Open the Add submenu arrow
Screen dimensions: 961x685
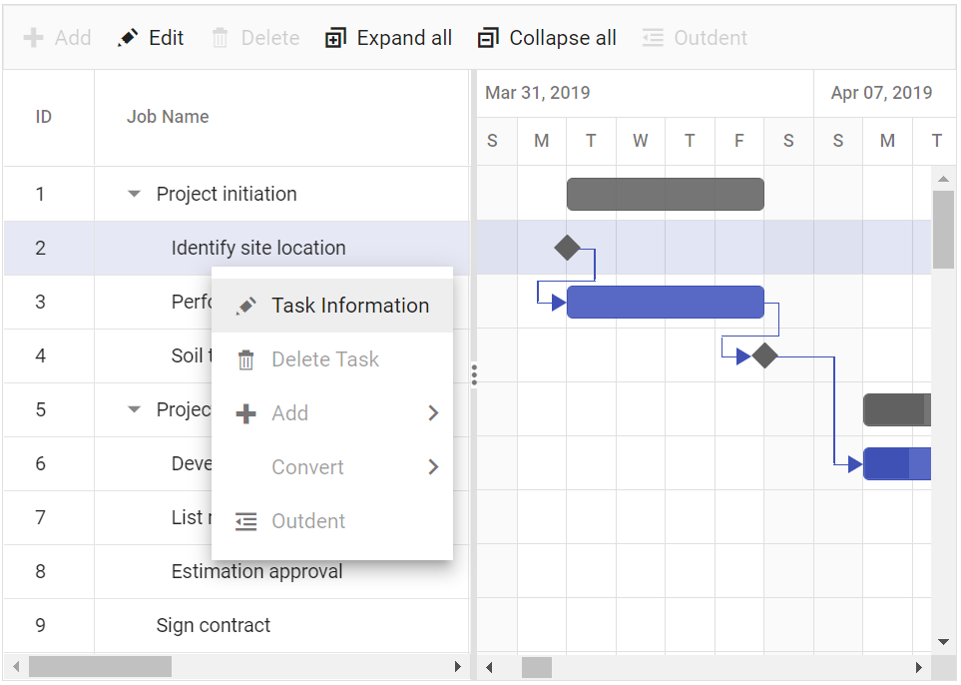[433, 413]
